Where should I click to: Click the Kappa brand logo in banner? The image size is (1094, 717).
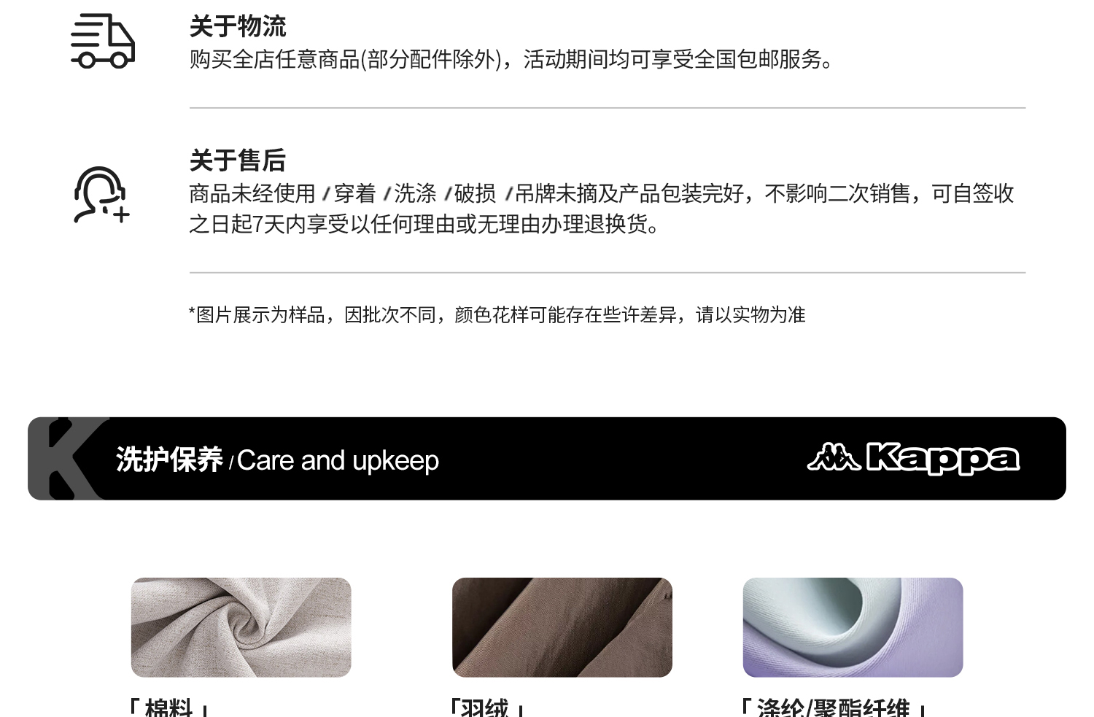913,459
